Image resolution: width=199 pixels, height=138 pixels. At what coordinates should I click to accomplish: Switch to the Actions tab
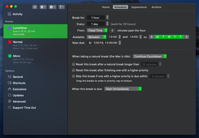[156, 7]
